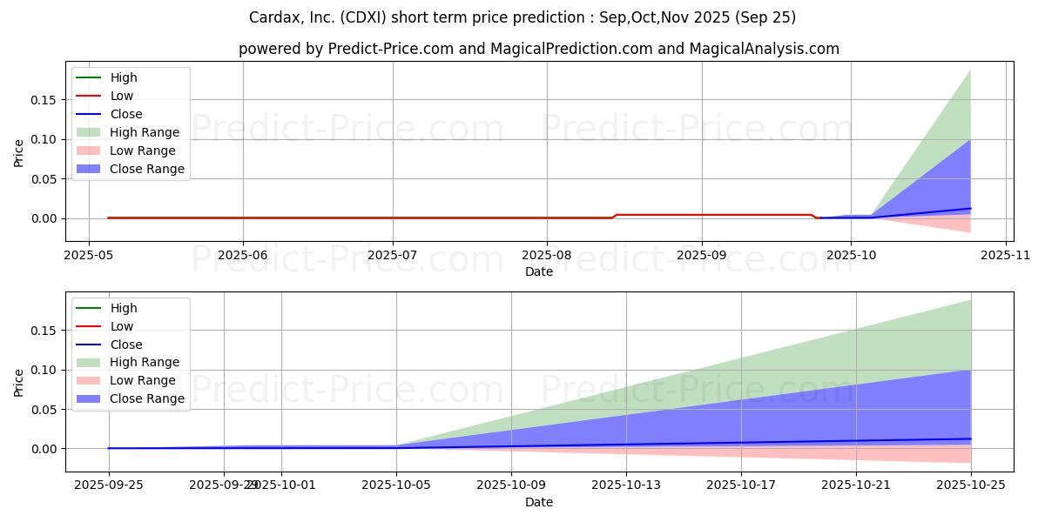Click the red Low line marker in lower legend
The image size is (1045, 522).
coord(88,326)
